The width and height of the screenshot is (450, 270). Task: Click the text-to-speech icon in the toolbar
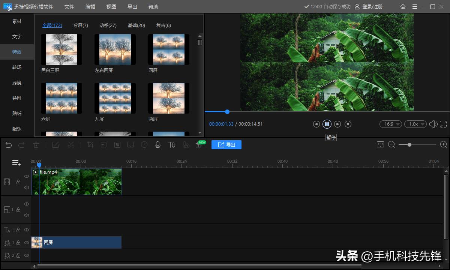[x=172, y=145]
